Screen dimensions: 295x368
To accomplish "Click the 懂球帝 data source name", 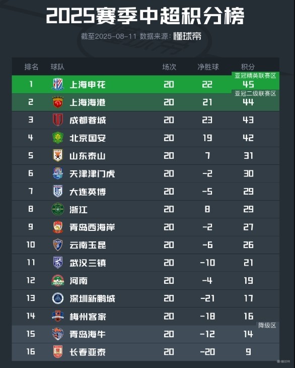I will (187, 36).
